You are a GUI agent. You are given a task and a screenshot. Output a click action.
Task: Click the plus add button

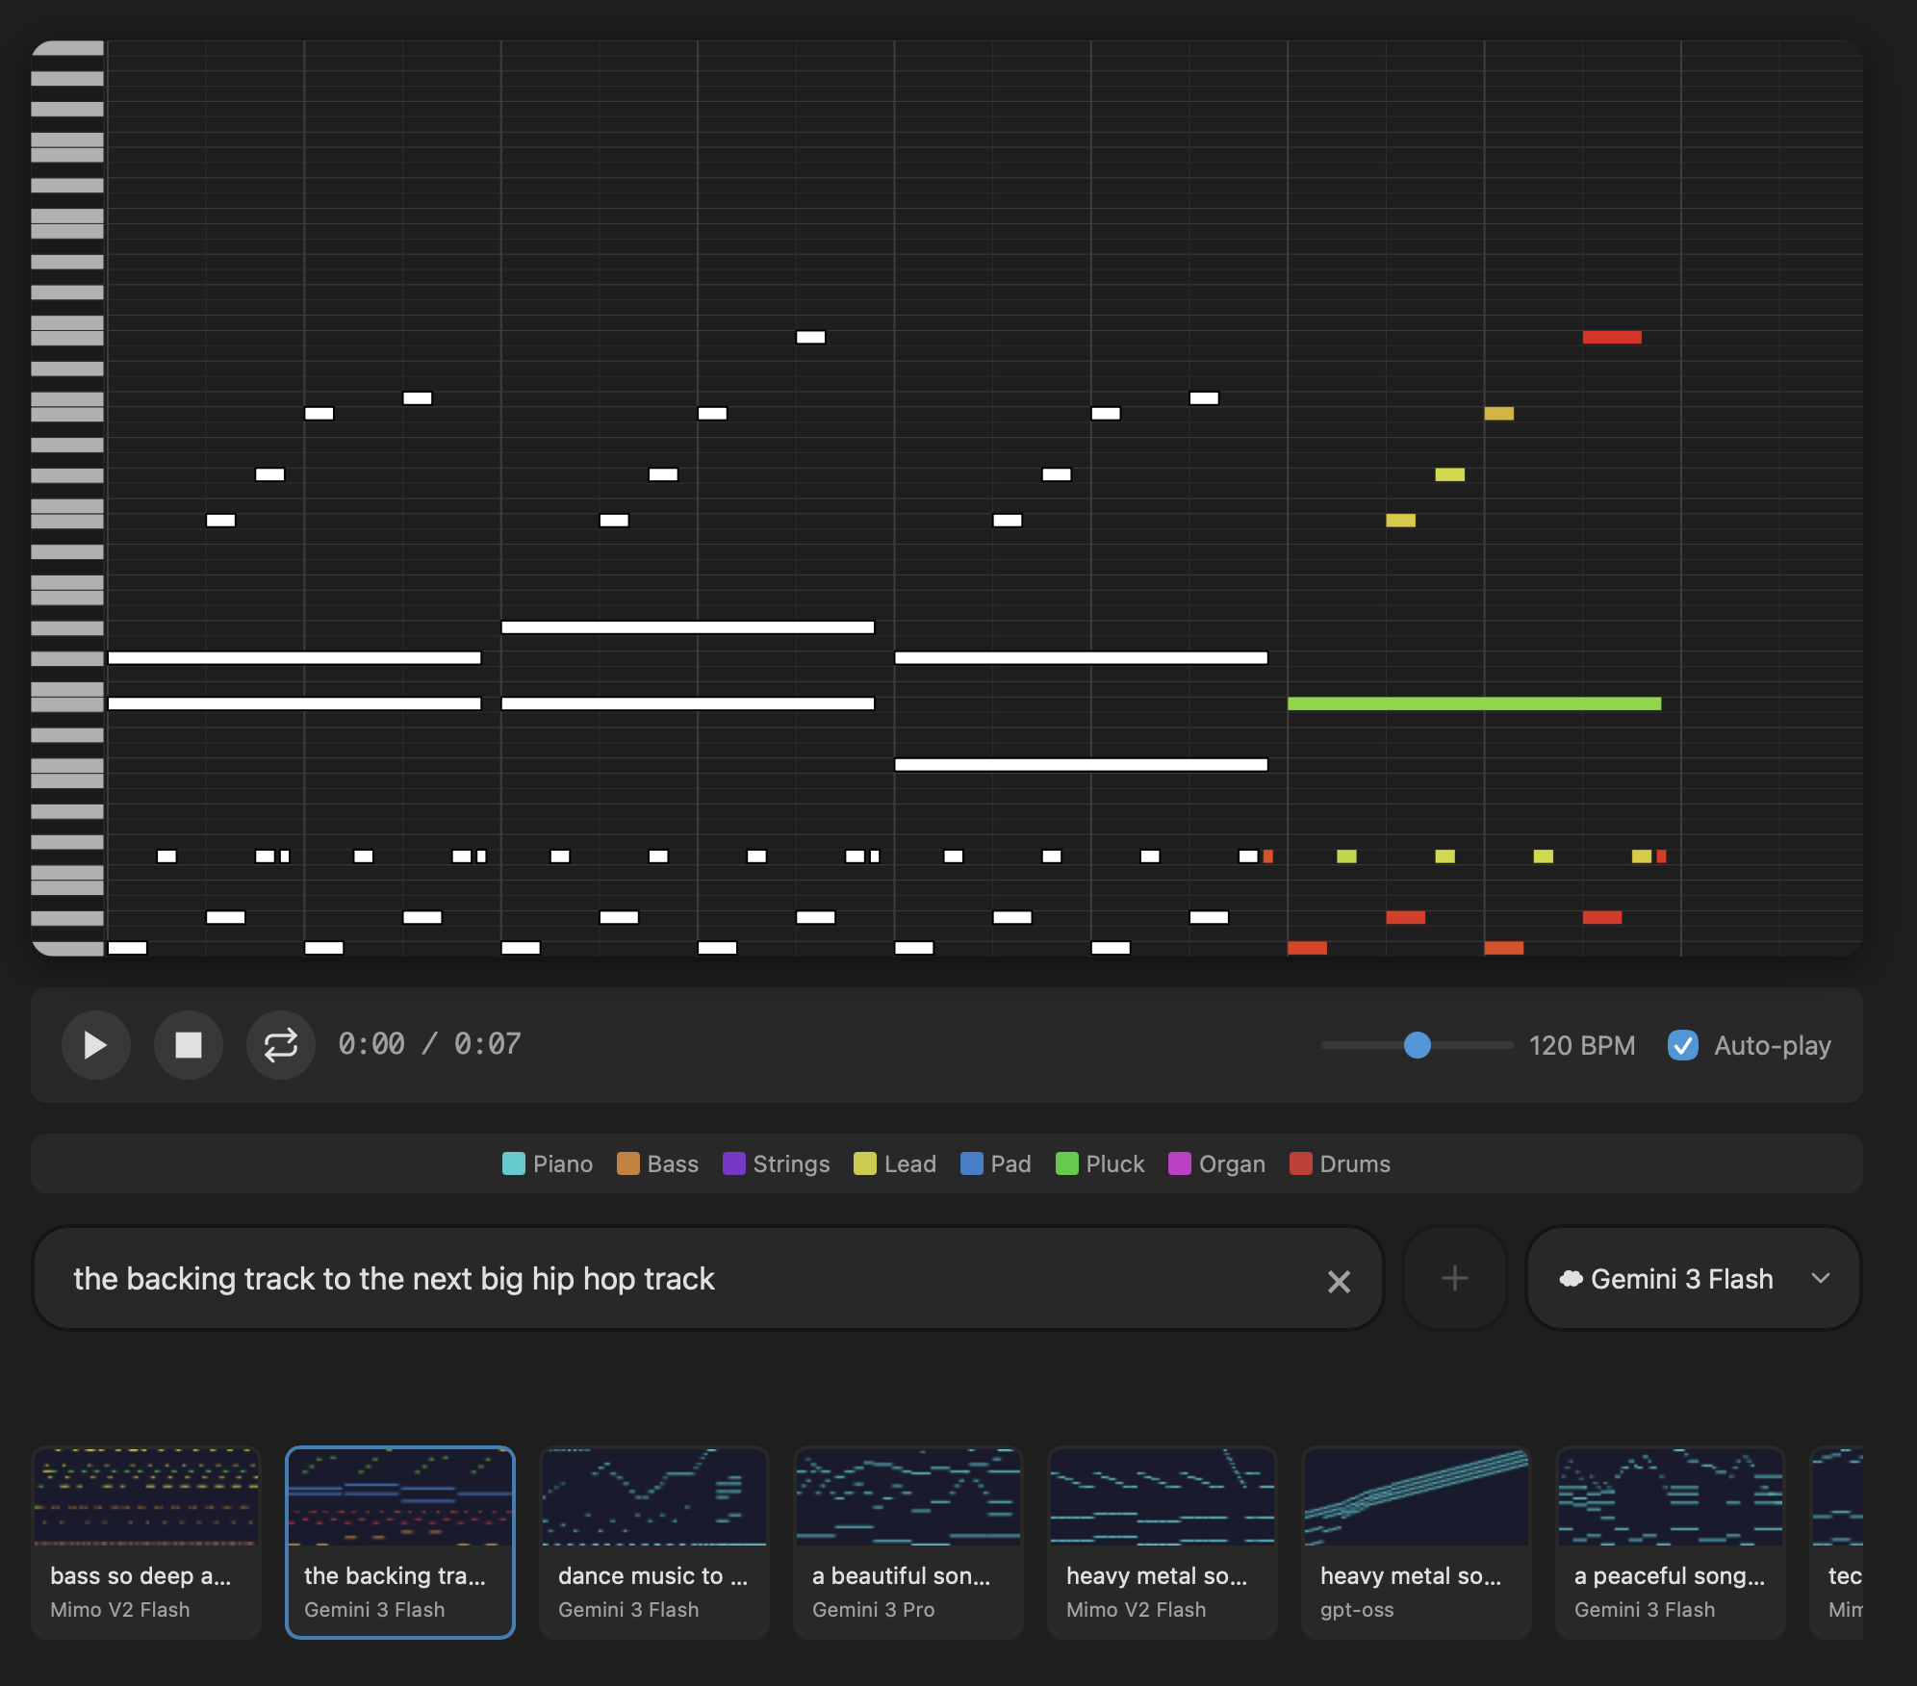(x=1454, y=1278)
